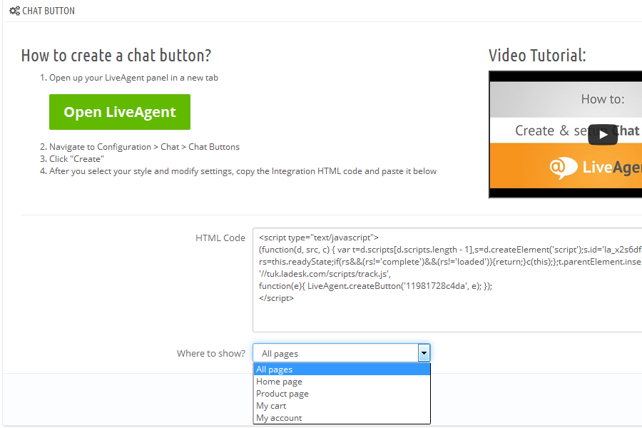Click the 'Video Tutorial:' heading
The height and width of the screenshot is (428, 642).
coord(537,56)
